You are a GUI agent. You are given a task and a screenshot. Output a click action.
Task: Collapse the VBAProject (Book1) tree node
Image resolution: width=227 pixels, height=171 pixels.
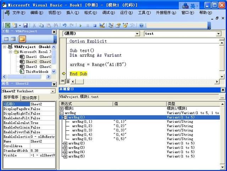pyautogui.click(x=5, y=47)
